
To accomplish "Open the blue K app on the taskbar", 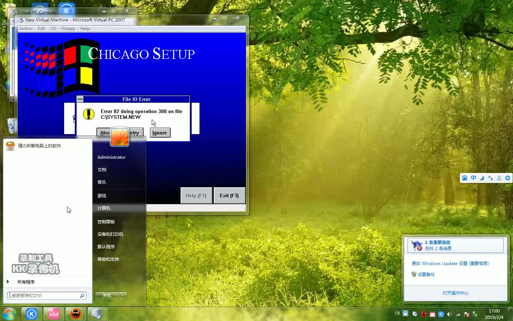I will coord(32,314).
